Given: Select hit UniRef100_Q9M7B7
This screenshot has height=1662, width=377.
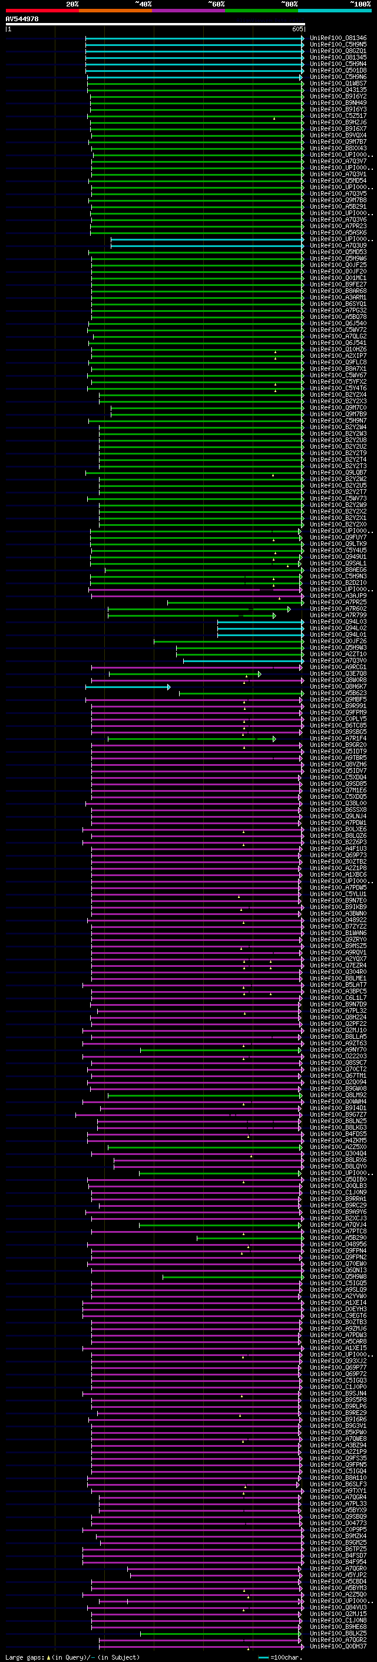Looking at the screenshot, I should [338, 142].
